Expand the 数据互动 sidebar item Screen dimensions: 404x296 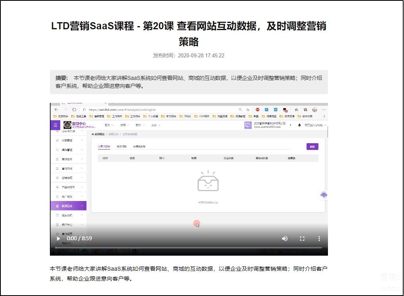point(68,206)
